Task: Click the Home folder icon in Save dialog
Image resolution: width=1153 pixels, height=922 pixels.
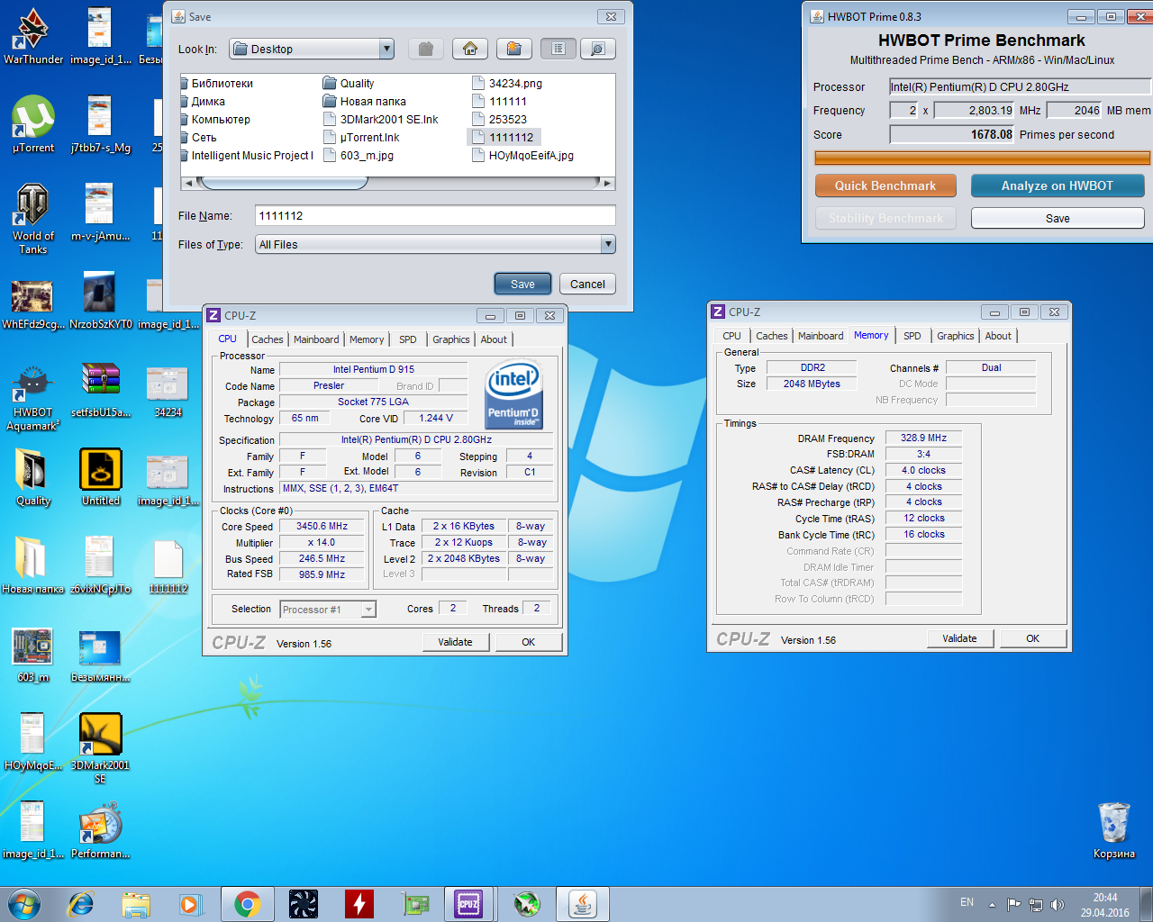Action: (x=470, y=49)
